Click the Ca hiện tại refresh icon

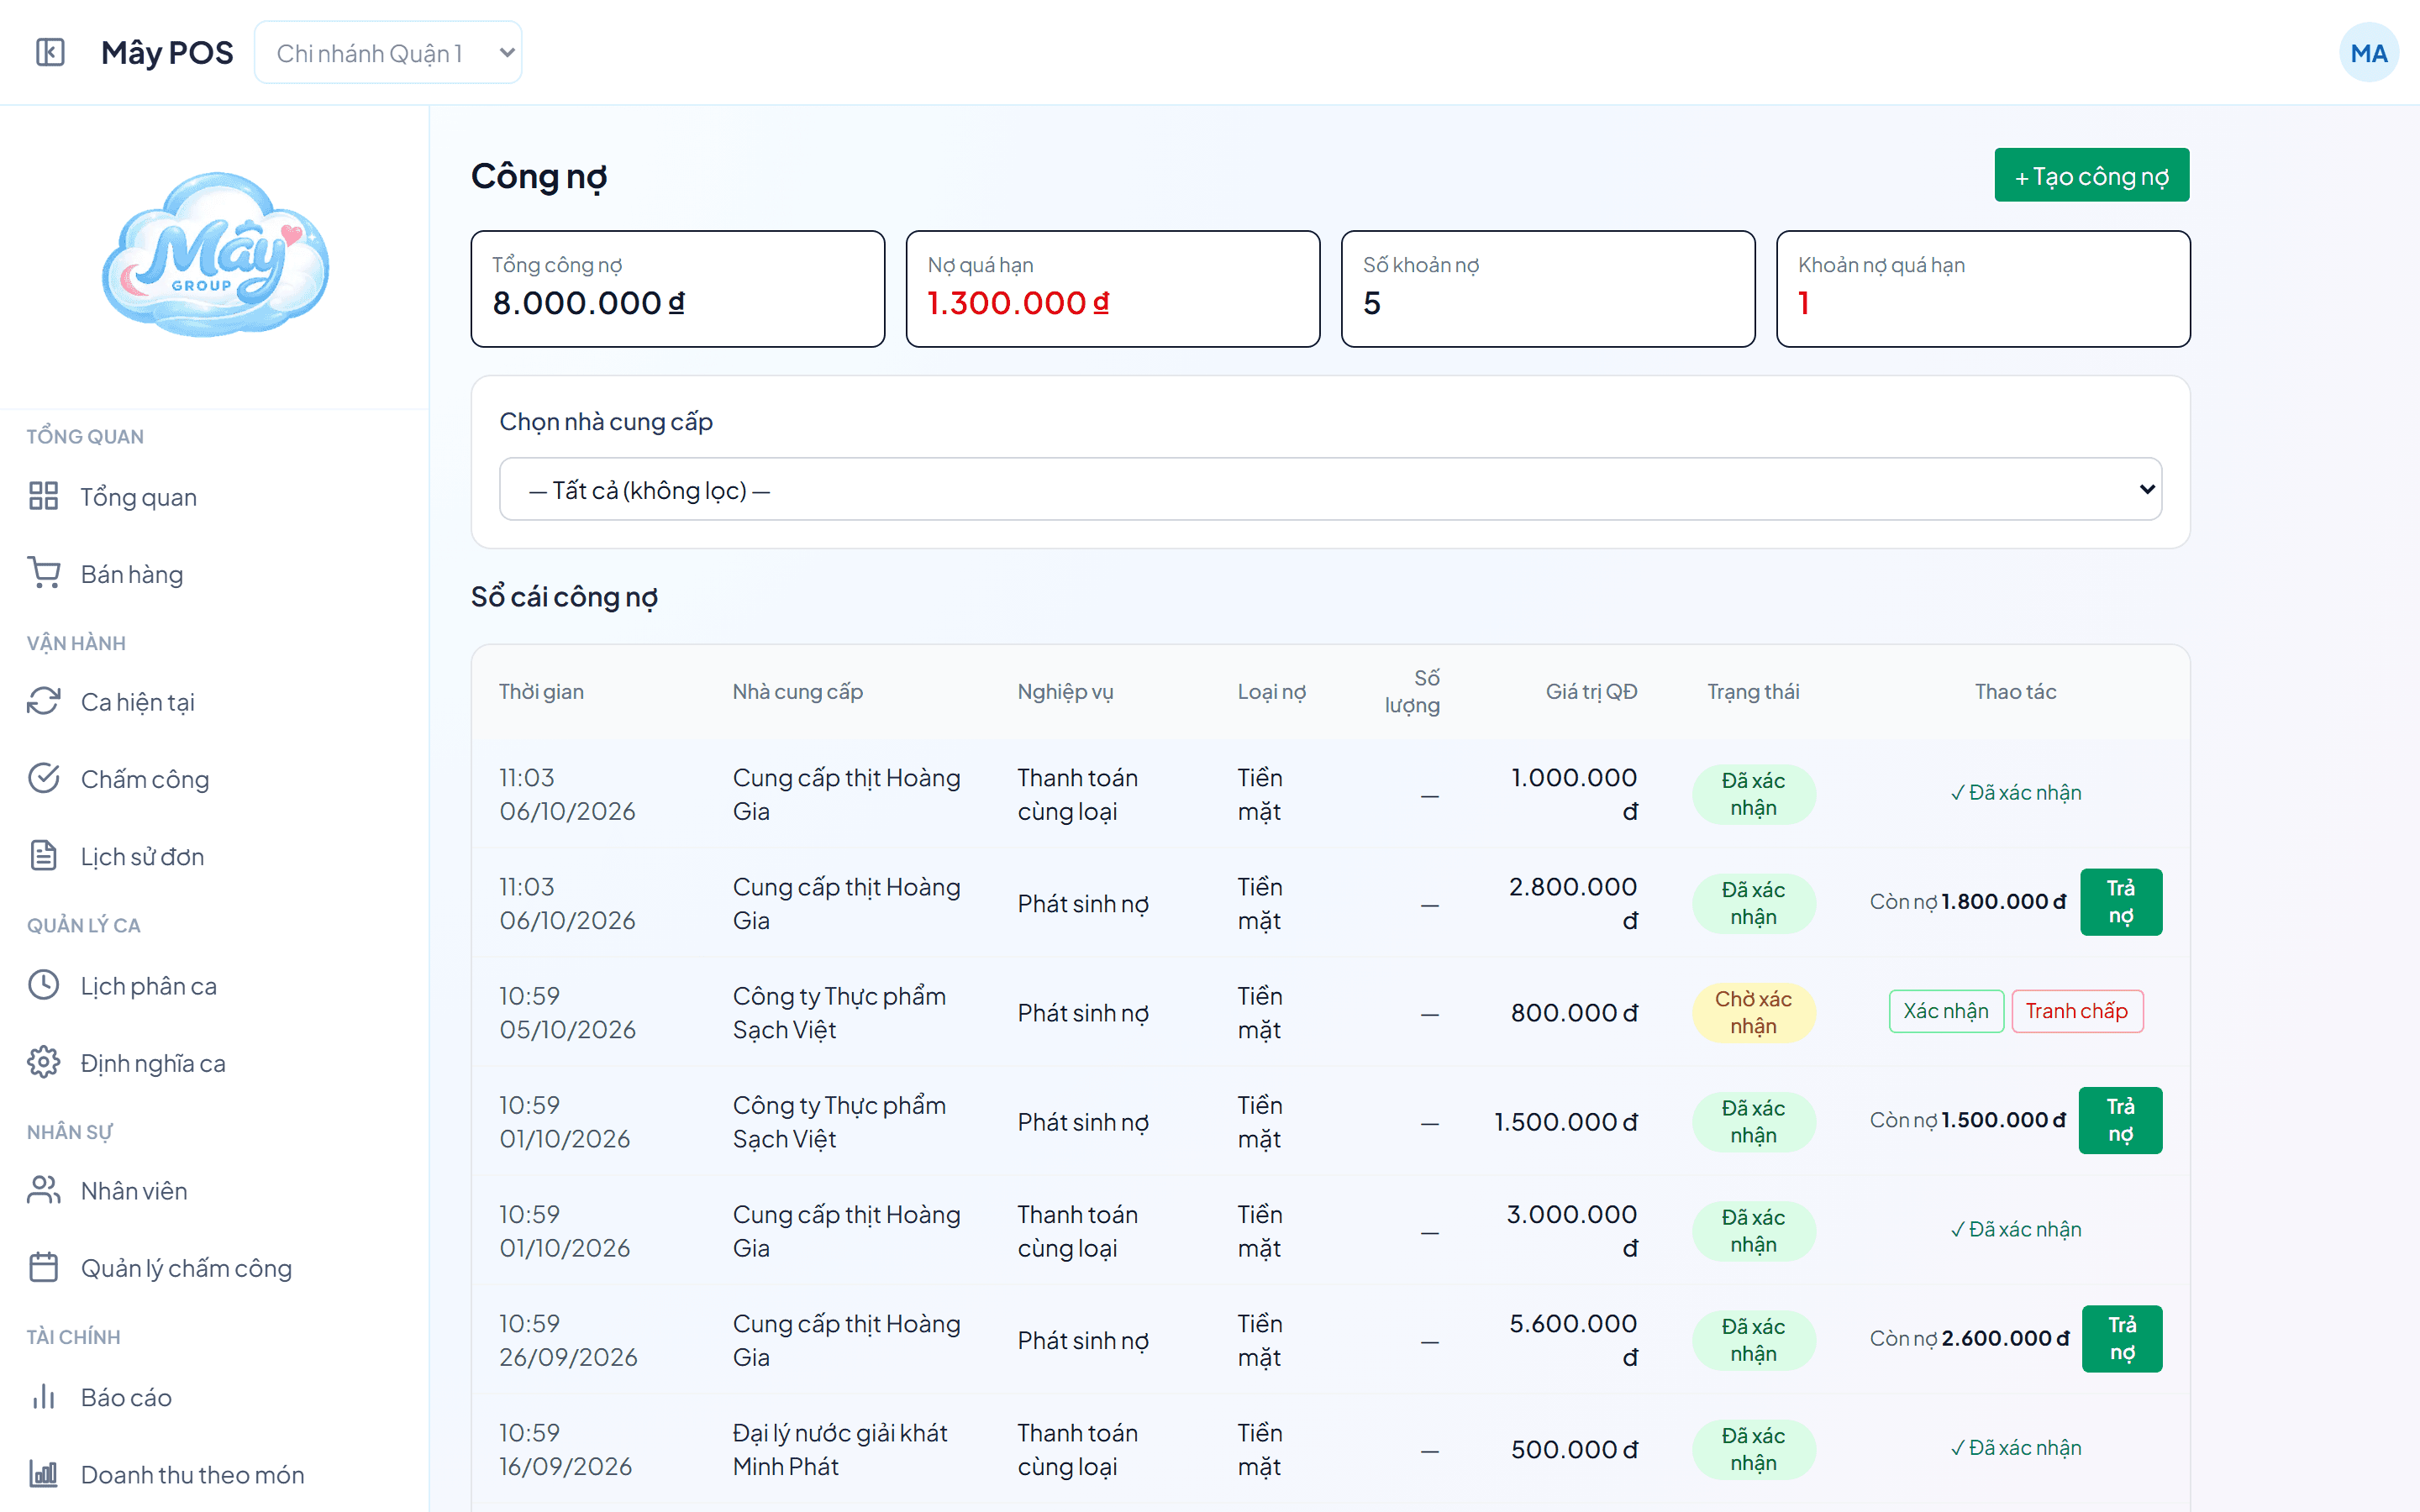43,701
